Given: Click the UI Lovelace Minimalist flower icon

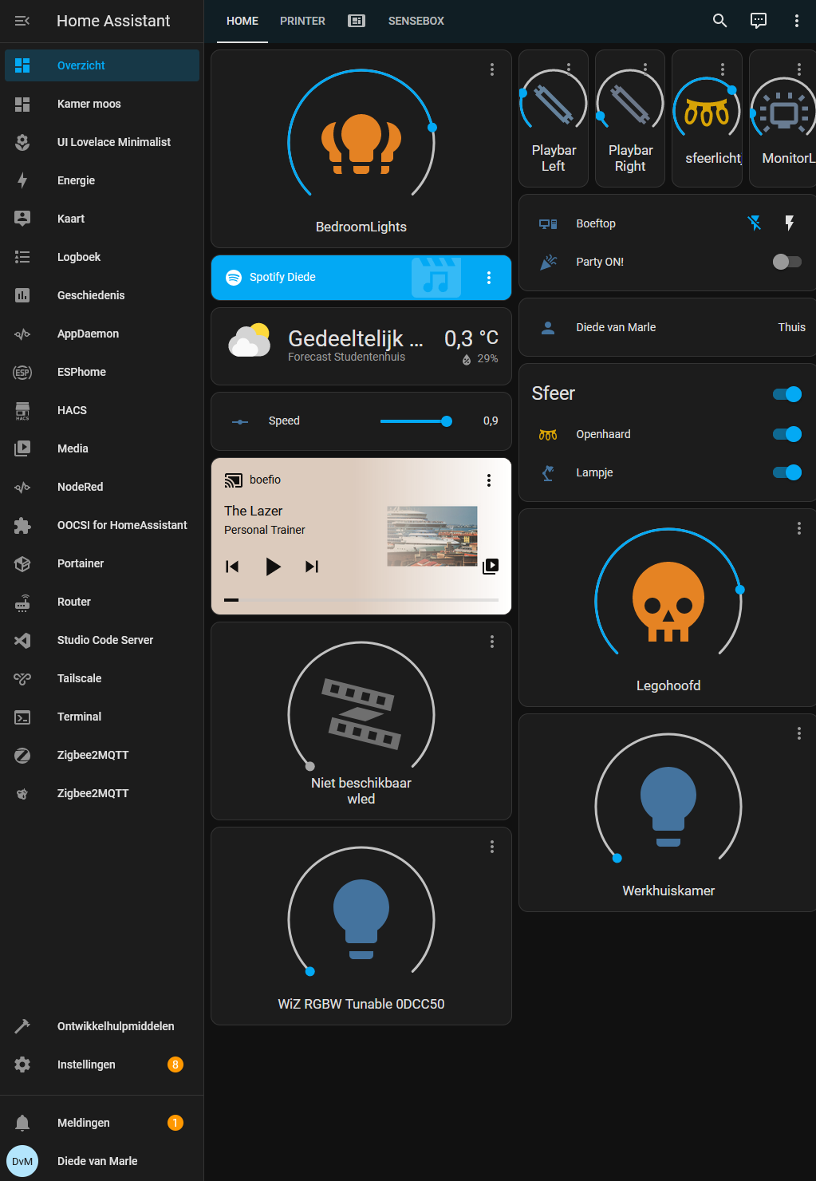Looking at the screenshot, I should 22,142.
